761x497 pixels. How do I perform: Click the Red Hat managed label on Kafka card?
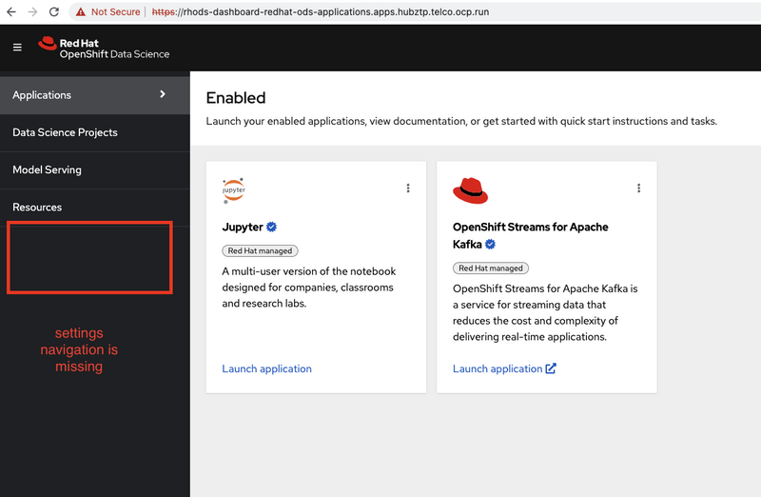(x=491, y=268)
